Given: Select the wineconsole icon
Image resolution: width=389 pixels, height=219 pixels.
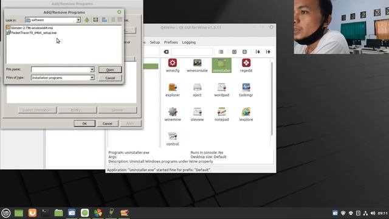Looking at the screenshot, I should coord(197,65).
